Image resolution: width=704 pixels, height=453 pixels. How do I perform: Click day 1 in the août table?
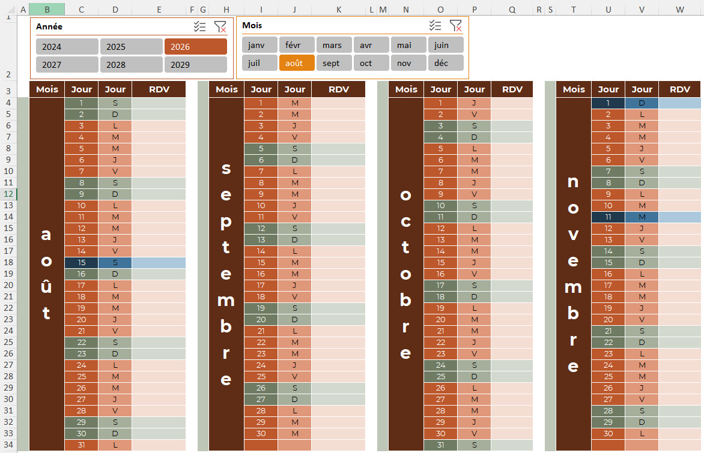pos(81,103)
